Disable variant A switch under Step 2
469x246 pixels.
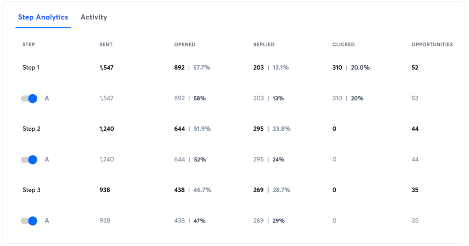[29, 160]
